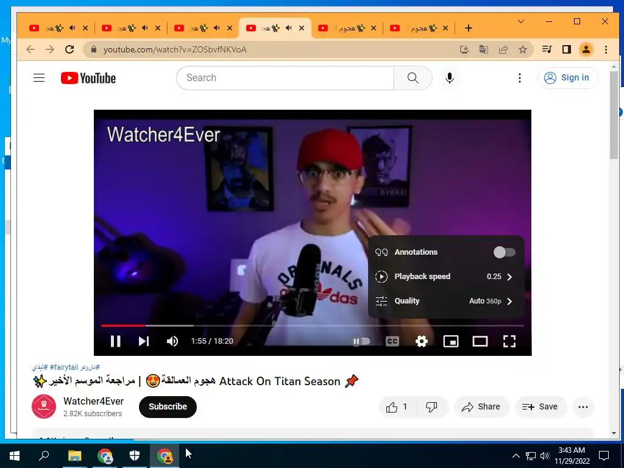Open the browser side panel

click(x=567, y=49)
